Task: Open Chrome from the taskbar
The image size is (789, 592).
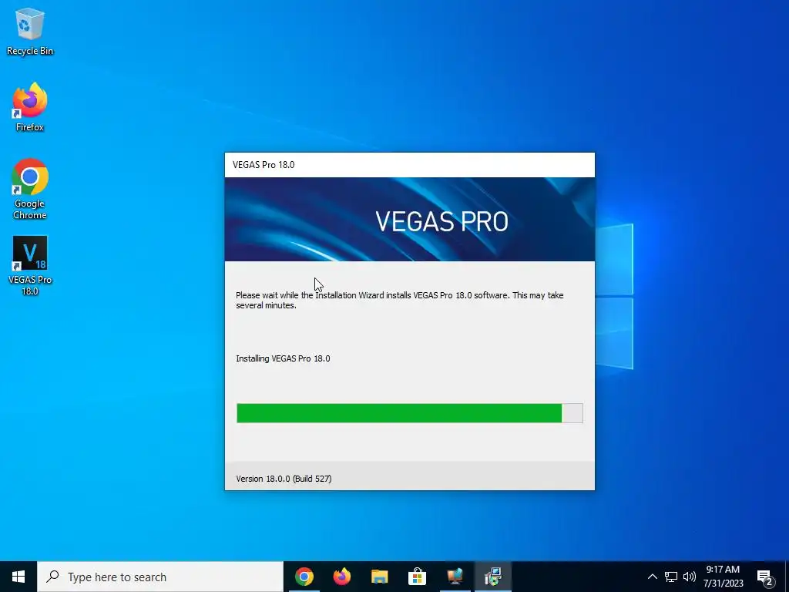Action: click(x=304, y=577)
